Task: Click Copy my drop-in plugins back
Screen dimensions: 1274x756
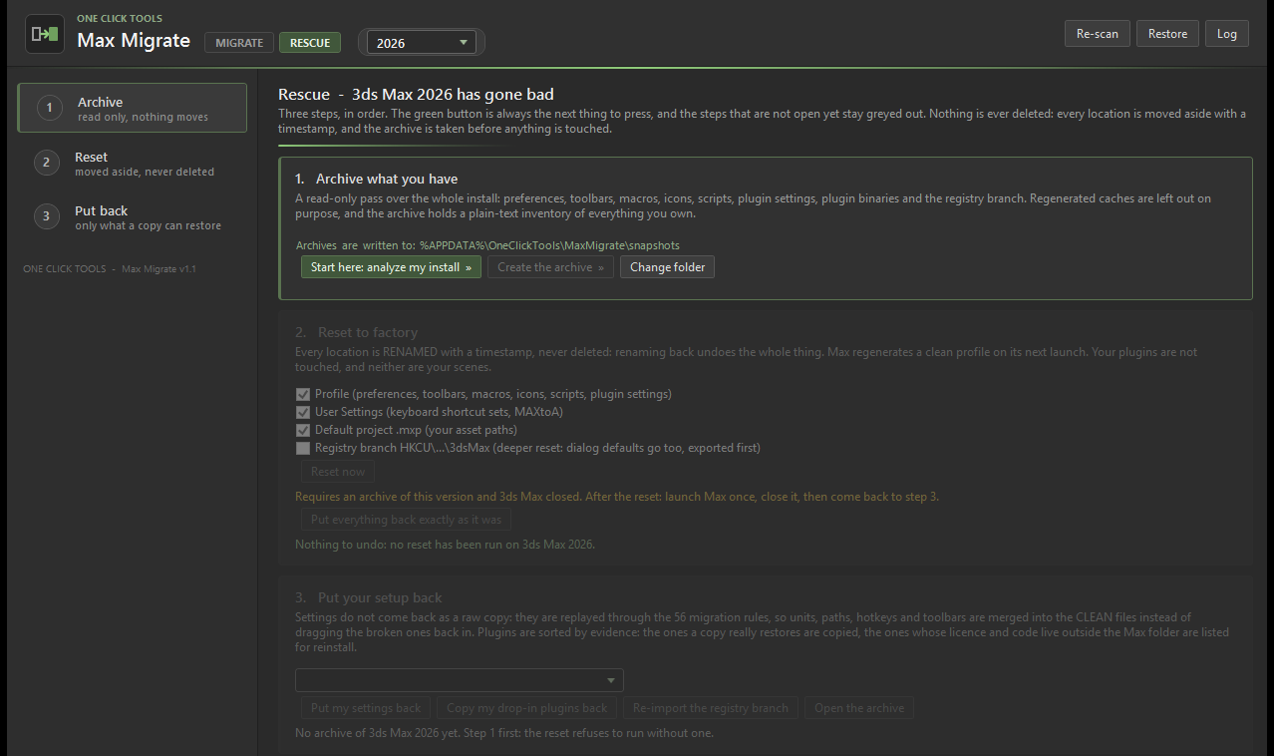Action: pos(526,708)
